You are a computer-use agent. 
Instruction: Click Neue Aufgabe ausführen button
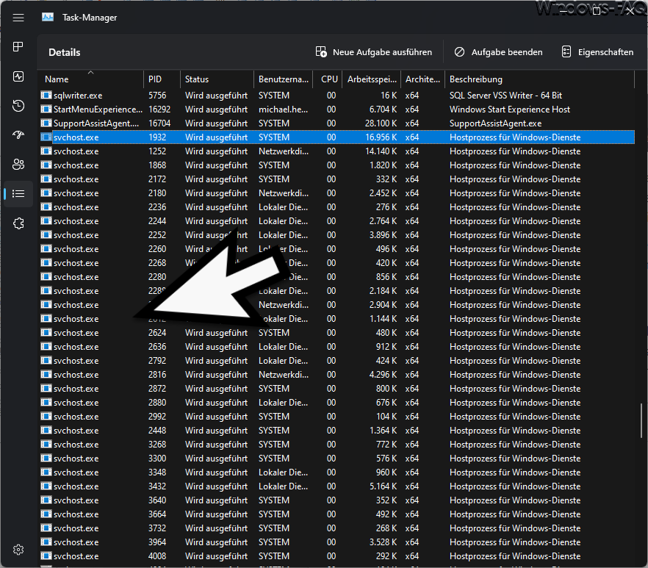(373, 52)
